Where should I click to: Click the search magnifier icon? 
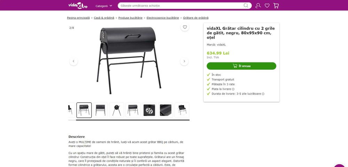coord(246,6)
